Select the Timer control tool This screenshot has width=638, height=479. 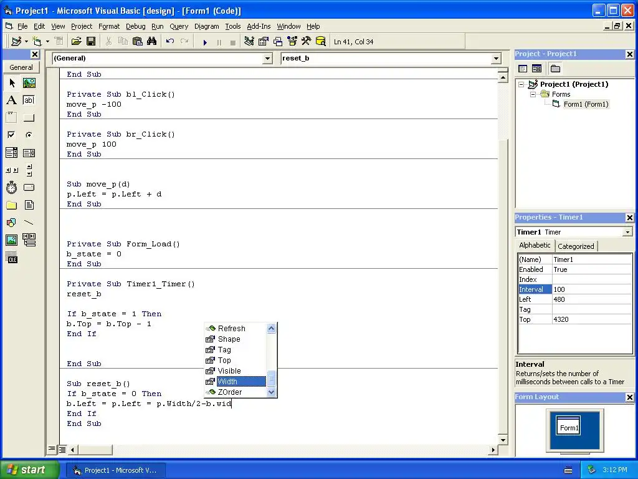(x=12, y=187)
